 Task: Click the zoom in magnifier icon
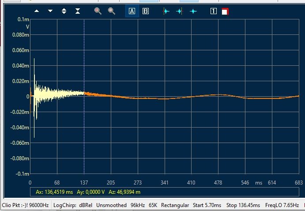[98, 11]
